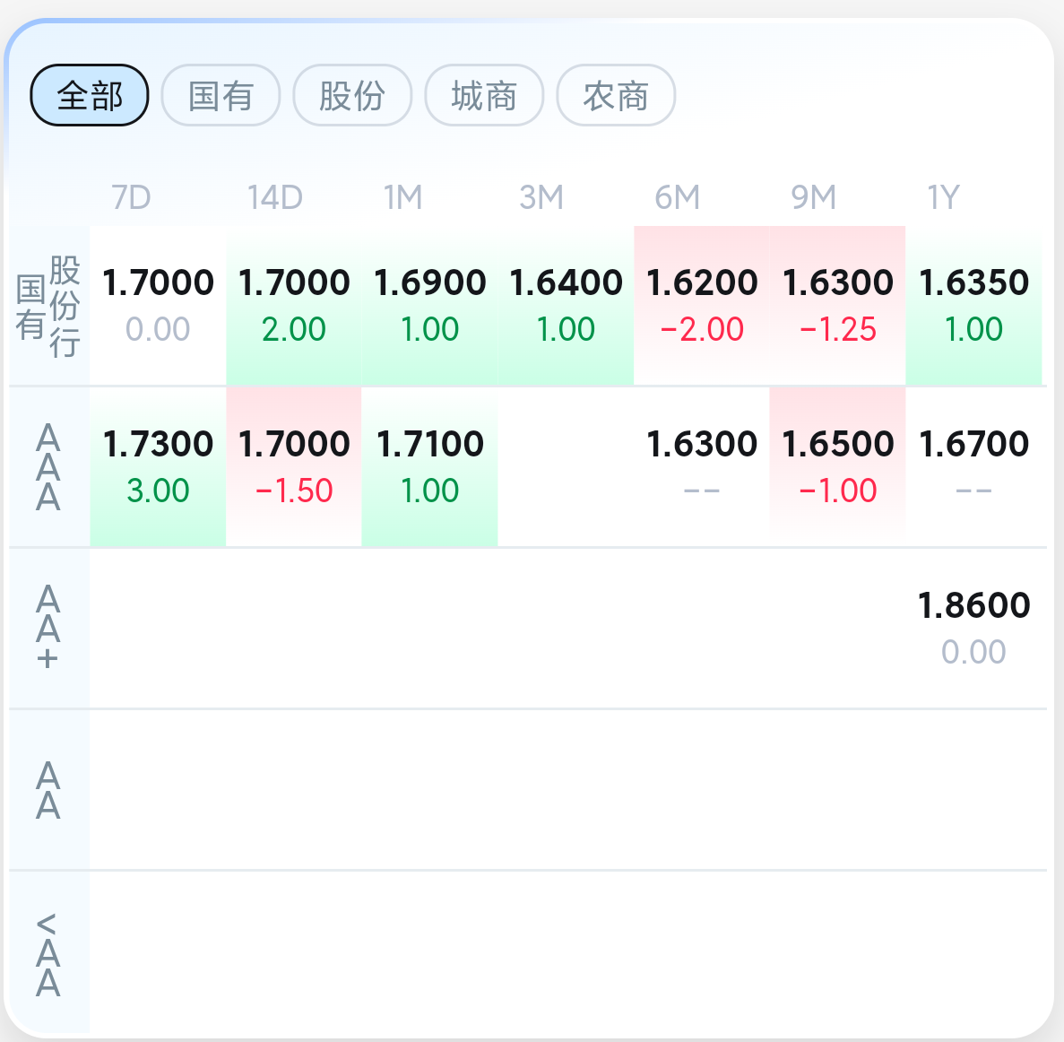The height and width of the screenshot is (1042, 1064).
Task: Click the 6M column header
Action: (678, 197)
